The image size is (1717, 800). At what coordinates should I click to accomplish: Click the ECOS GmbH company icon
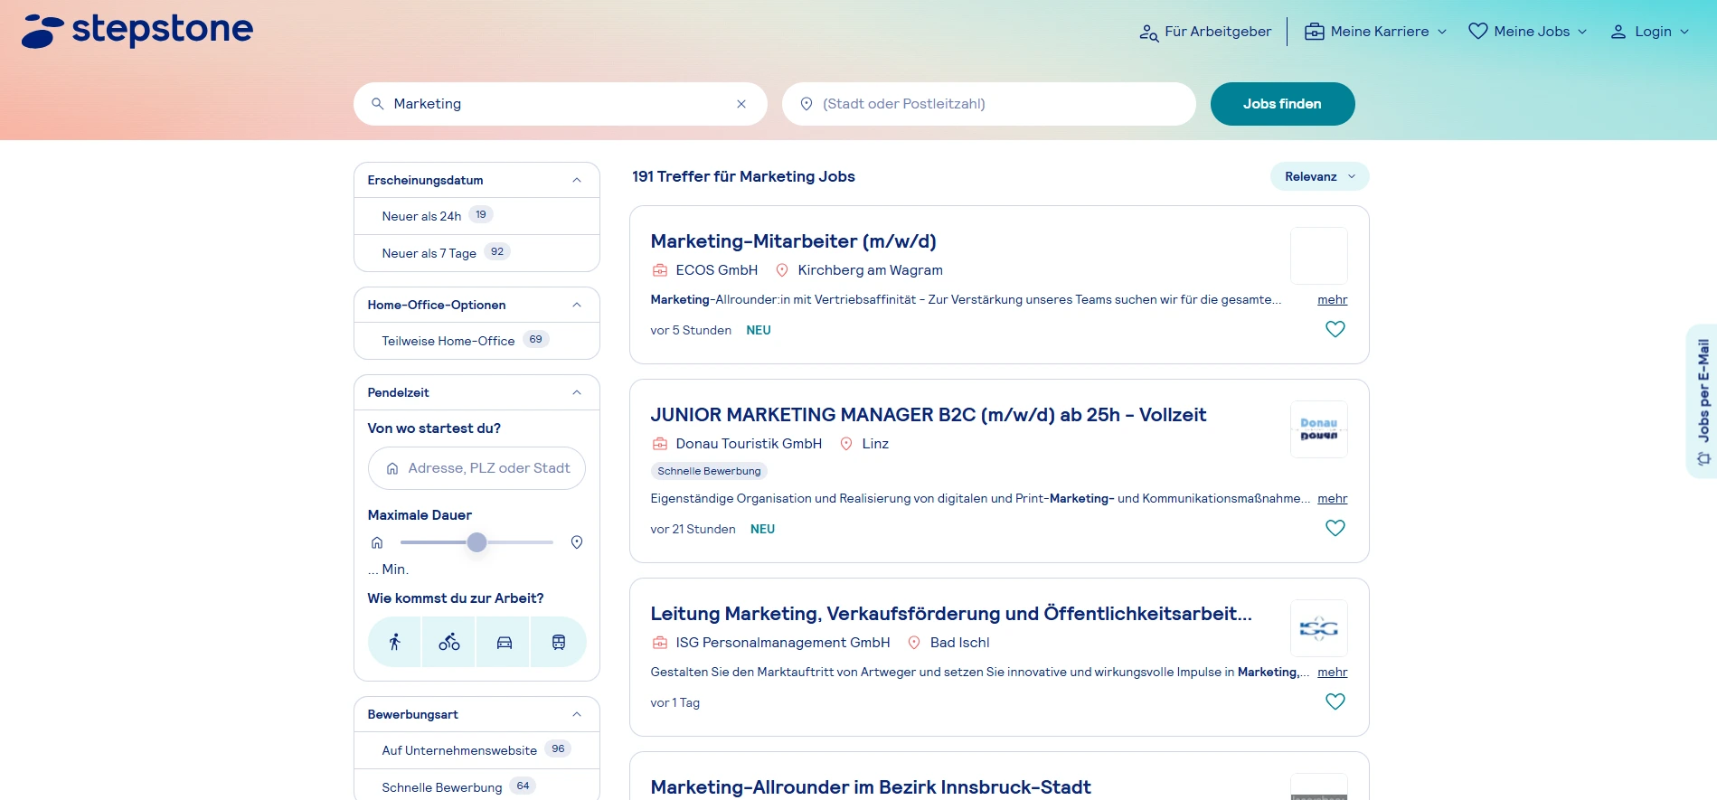pyautogui.click(x=660, y=270)
